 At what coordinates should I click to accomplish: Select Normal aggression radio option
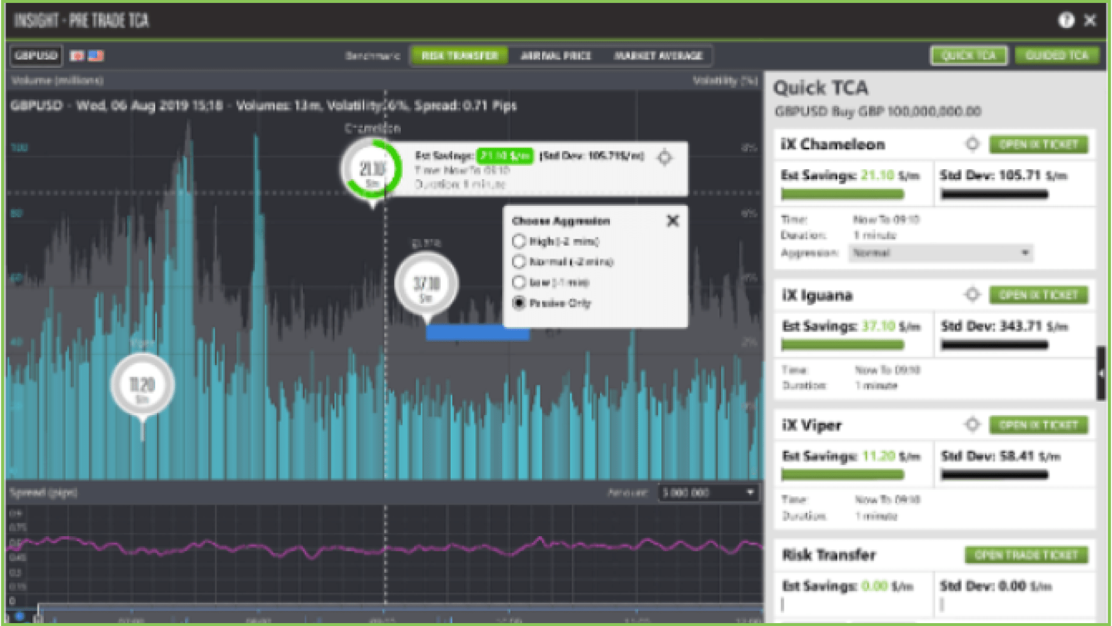[x=519, y=262]
